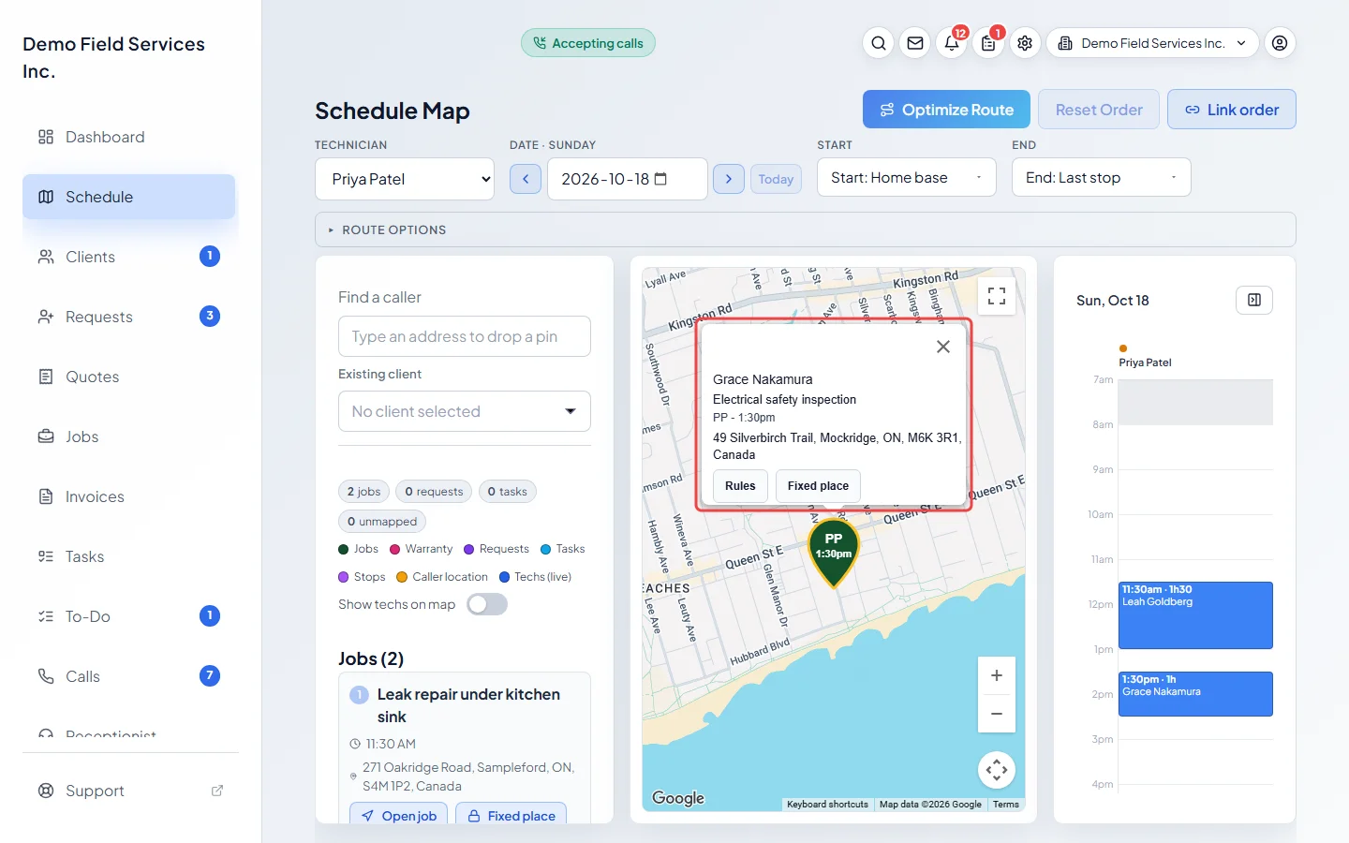This screenshot has width=1349, height=843.
Task: Open the No client selected dropdown
Action: [465, 411]
